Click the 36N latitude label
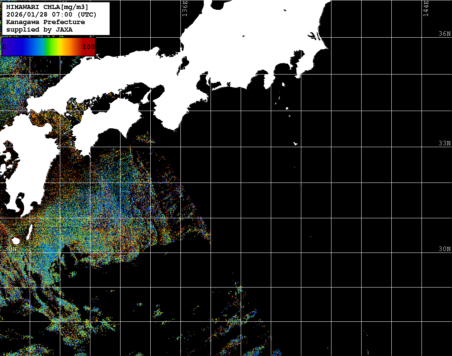The width and height of the screenshot is (452, 356). tap(444, 33)
